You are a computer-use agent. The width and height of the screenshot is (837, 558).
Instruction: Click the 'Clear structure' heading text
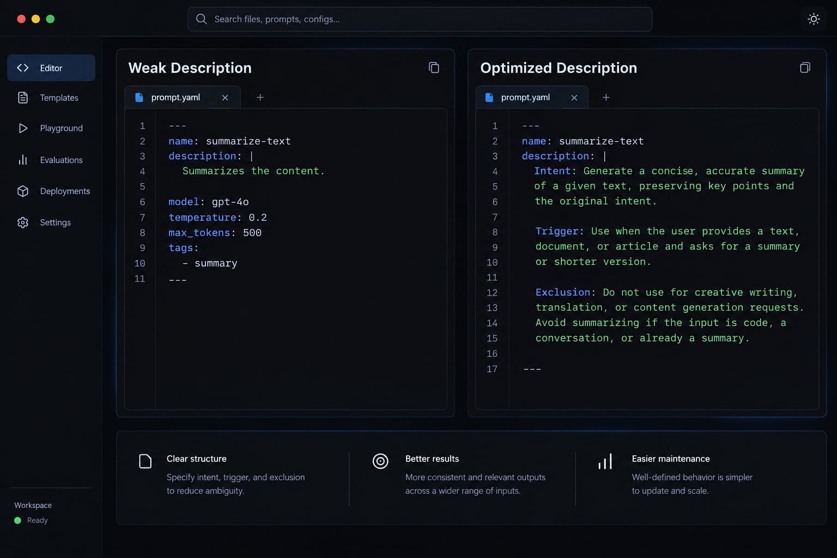coord(197,459)
